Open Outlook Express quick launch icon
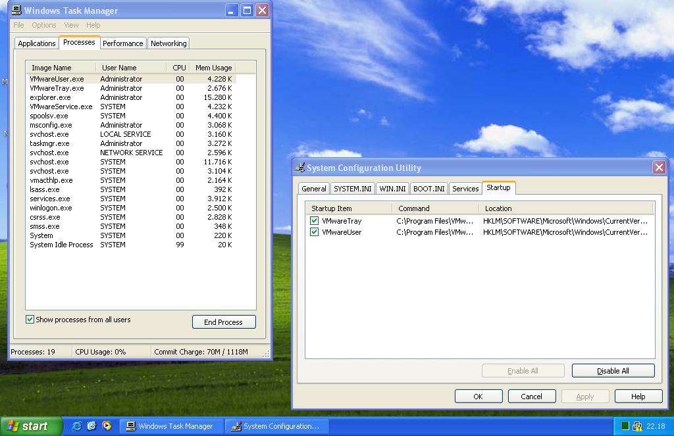This screenshot has width=674, height=436. (91, 425)
